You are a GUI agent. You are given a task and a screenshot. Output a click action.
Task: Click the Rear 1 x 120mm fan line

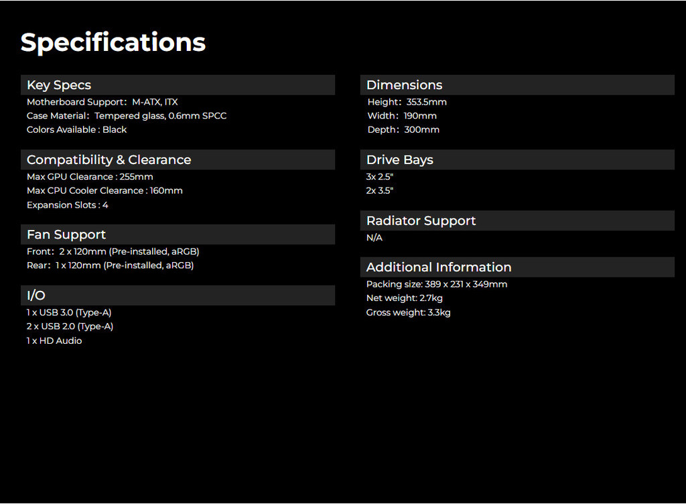[x=110, y=265]
